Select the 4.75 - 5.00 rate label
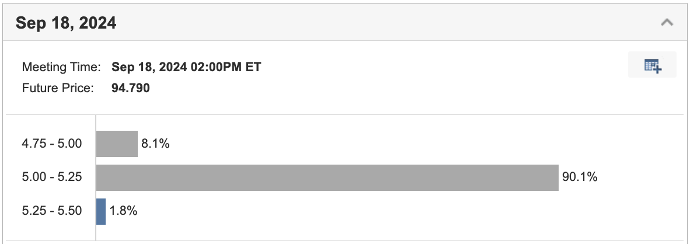Screen dimensions: 690x244 pyautogui.click(x=51, y=144)
